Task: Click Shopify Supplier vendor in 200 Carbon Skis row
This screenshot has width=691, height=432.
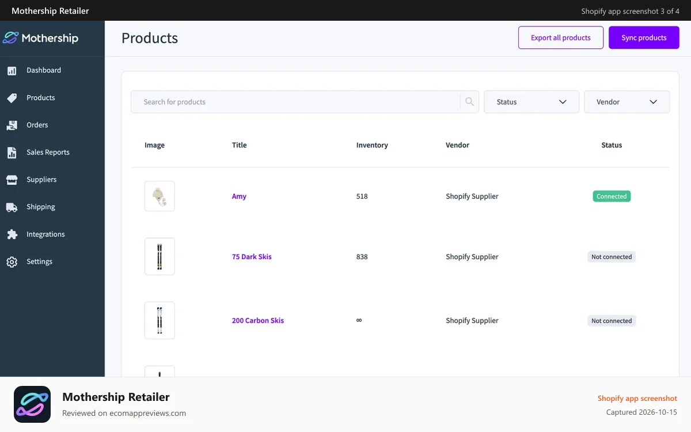Action: pyautogui.click(x=472, y=321)
